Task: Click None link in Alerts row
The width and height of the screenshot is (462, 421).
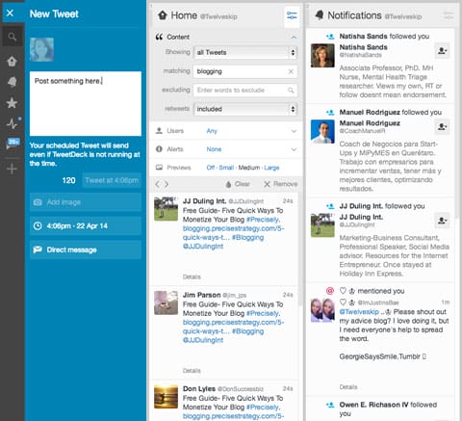Action: click(x=214, y=149)
